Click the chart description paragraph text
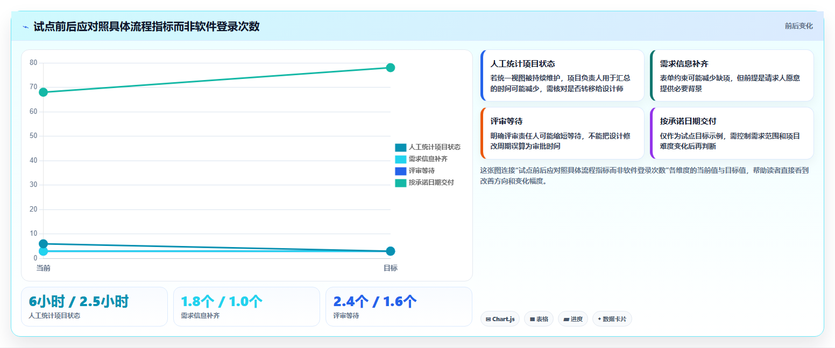The width and height of the screenshot is (835, 348). (x=645, y=176)
